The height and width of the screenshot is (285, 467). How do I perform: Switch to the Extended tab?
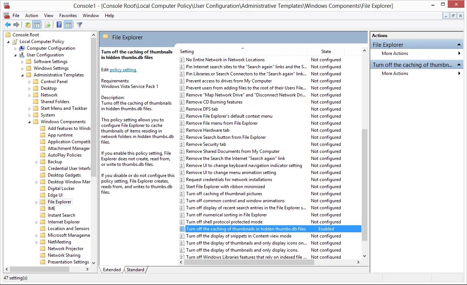click(112, 270)
